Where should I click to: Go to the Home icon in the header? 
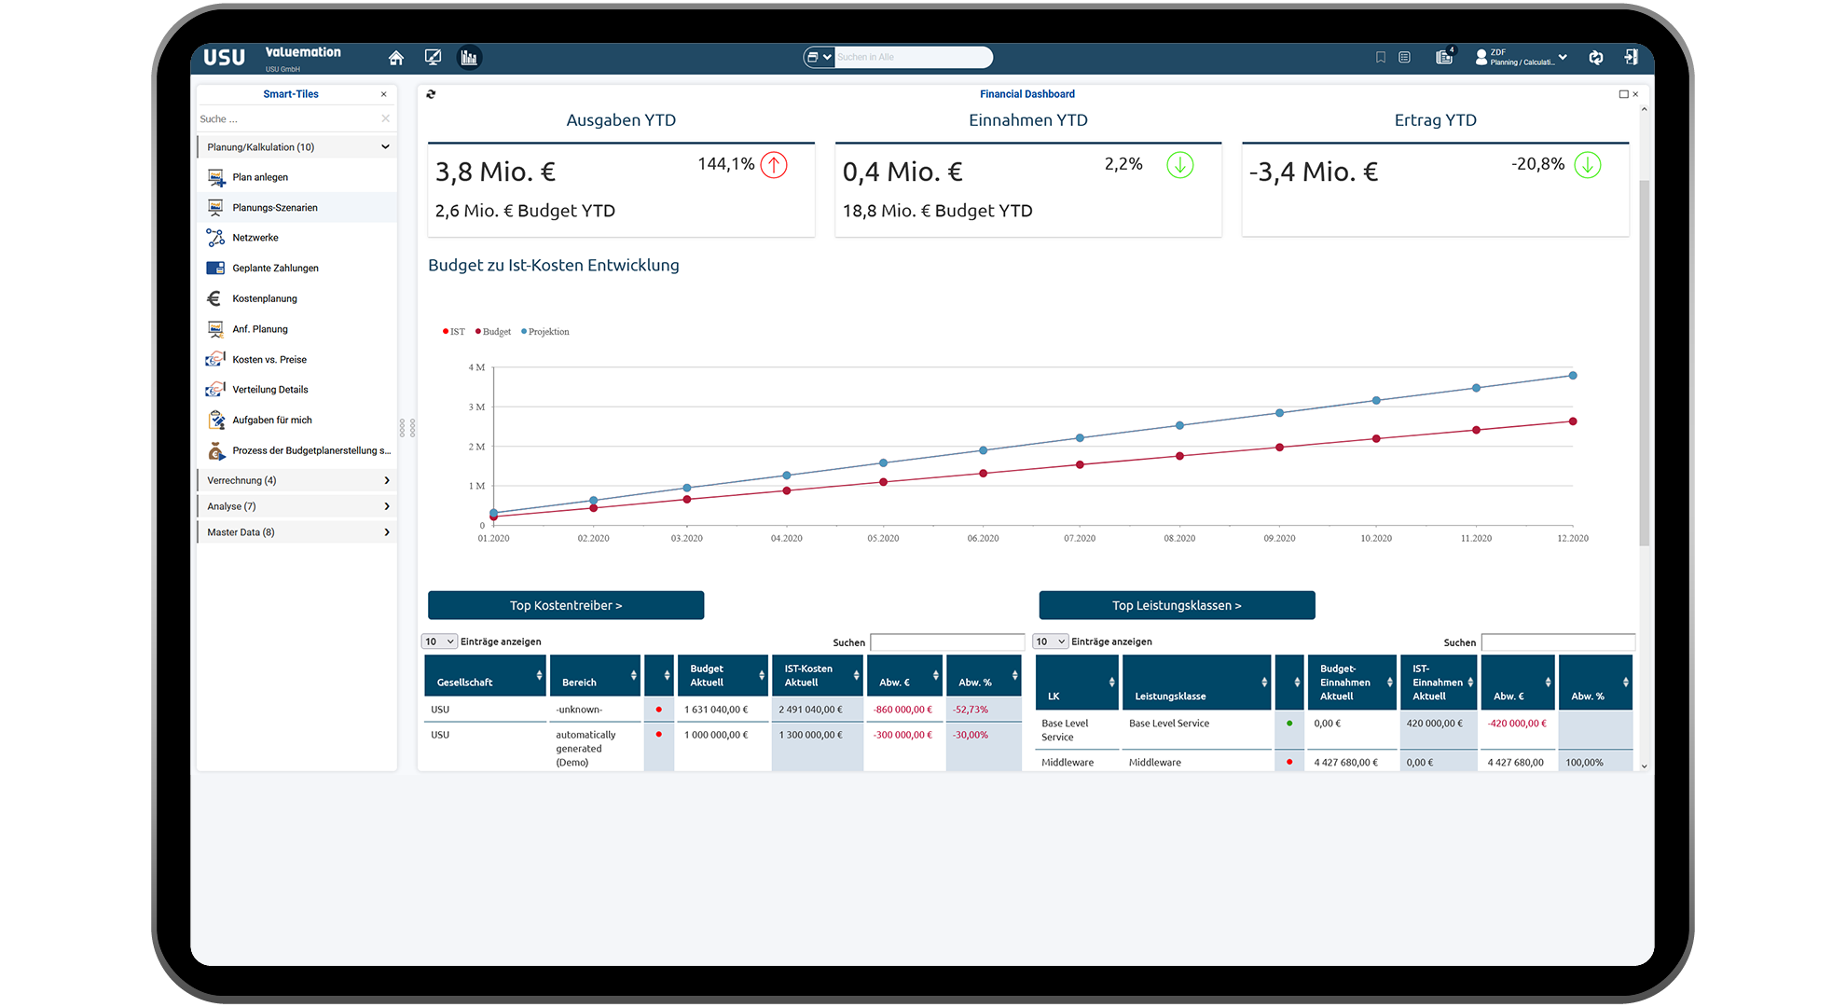[x=396, y=58]
